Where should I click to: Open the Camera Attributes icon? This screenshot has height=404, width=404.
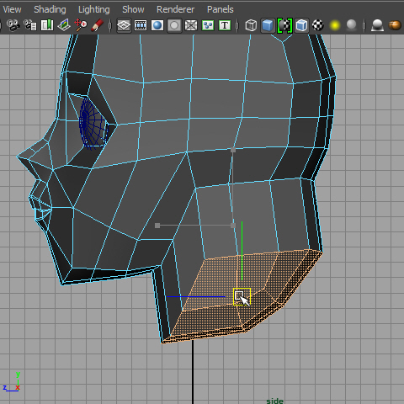pos(30,25)
